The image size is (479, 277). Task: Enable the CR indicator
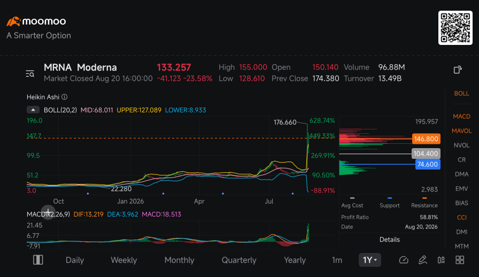pos(461,159)
